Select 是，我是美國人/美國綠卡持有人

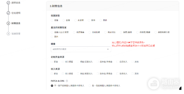[x=90, y=86]
